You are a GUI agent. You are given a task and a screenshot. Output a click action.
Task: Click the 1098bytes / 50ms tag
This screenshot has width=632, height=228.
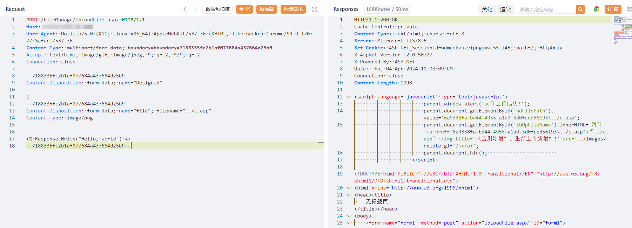coord(387,9)
